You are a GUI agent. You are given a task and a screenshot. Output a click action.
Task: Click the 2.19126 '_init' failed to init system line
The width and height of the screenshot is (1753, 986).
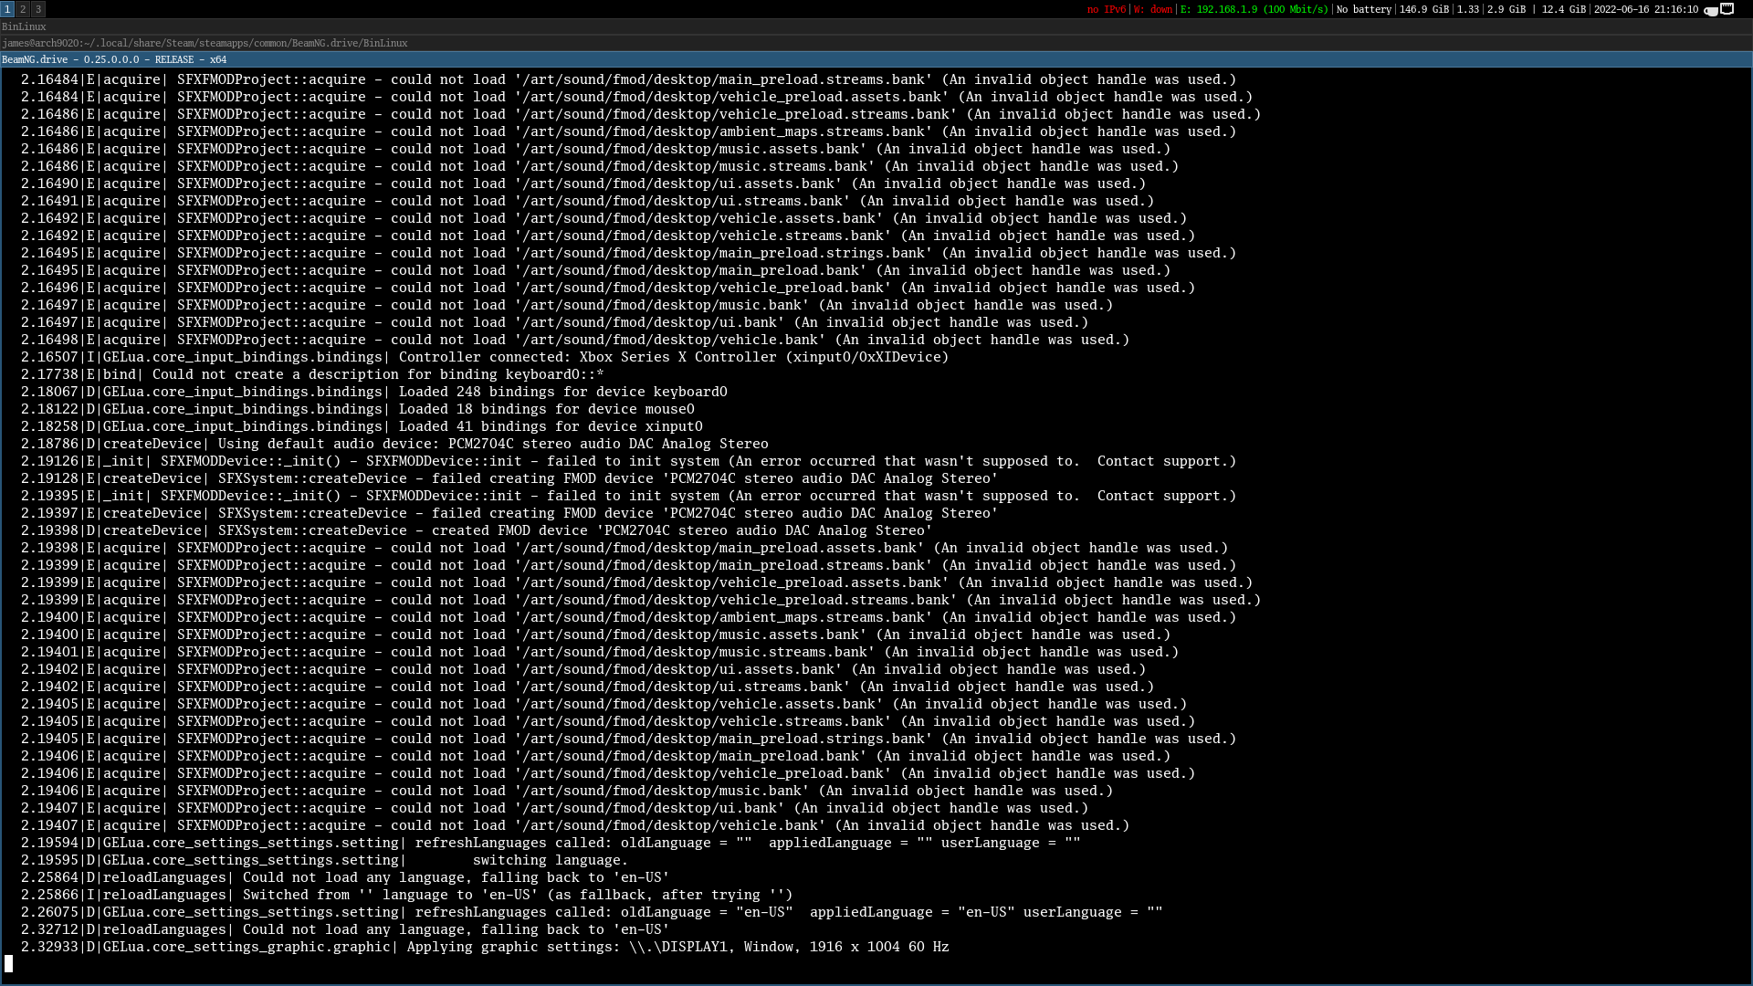click(628, 461)
